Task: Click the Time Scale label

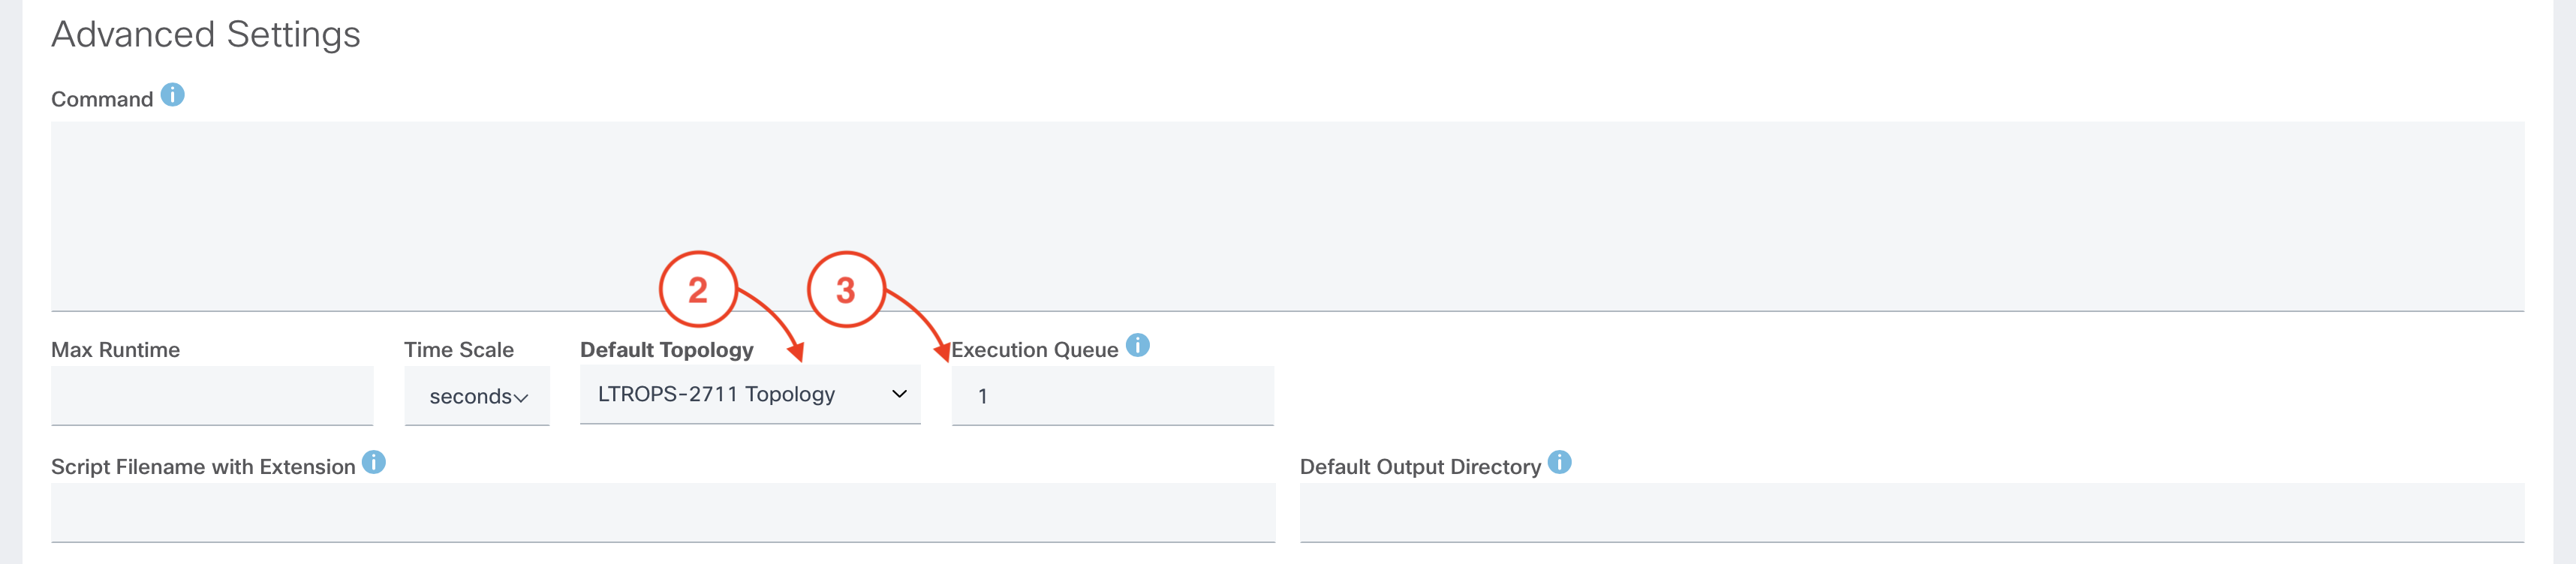Action: (458, 350)
